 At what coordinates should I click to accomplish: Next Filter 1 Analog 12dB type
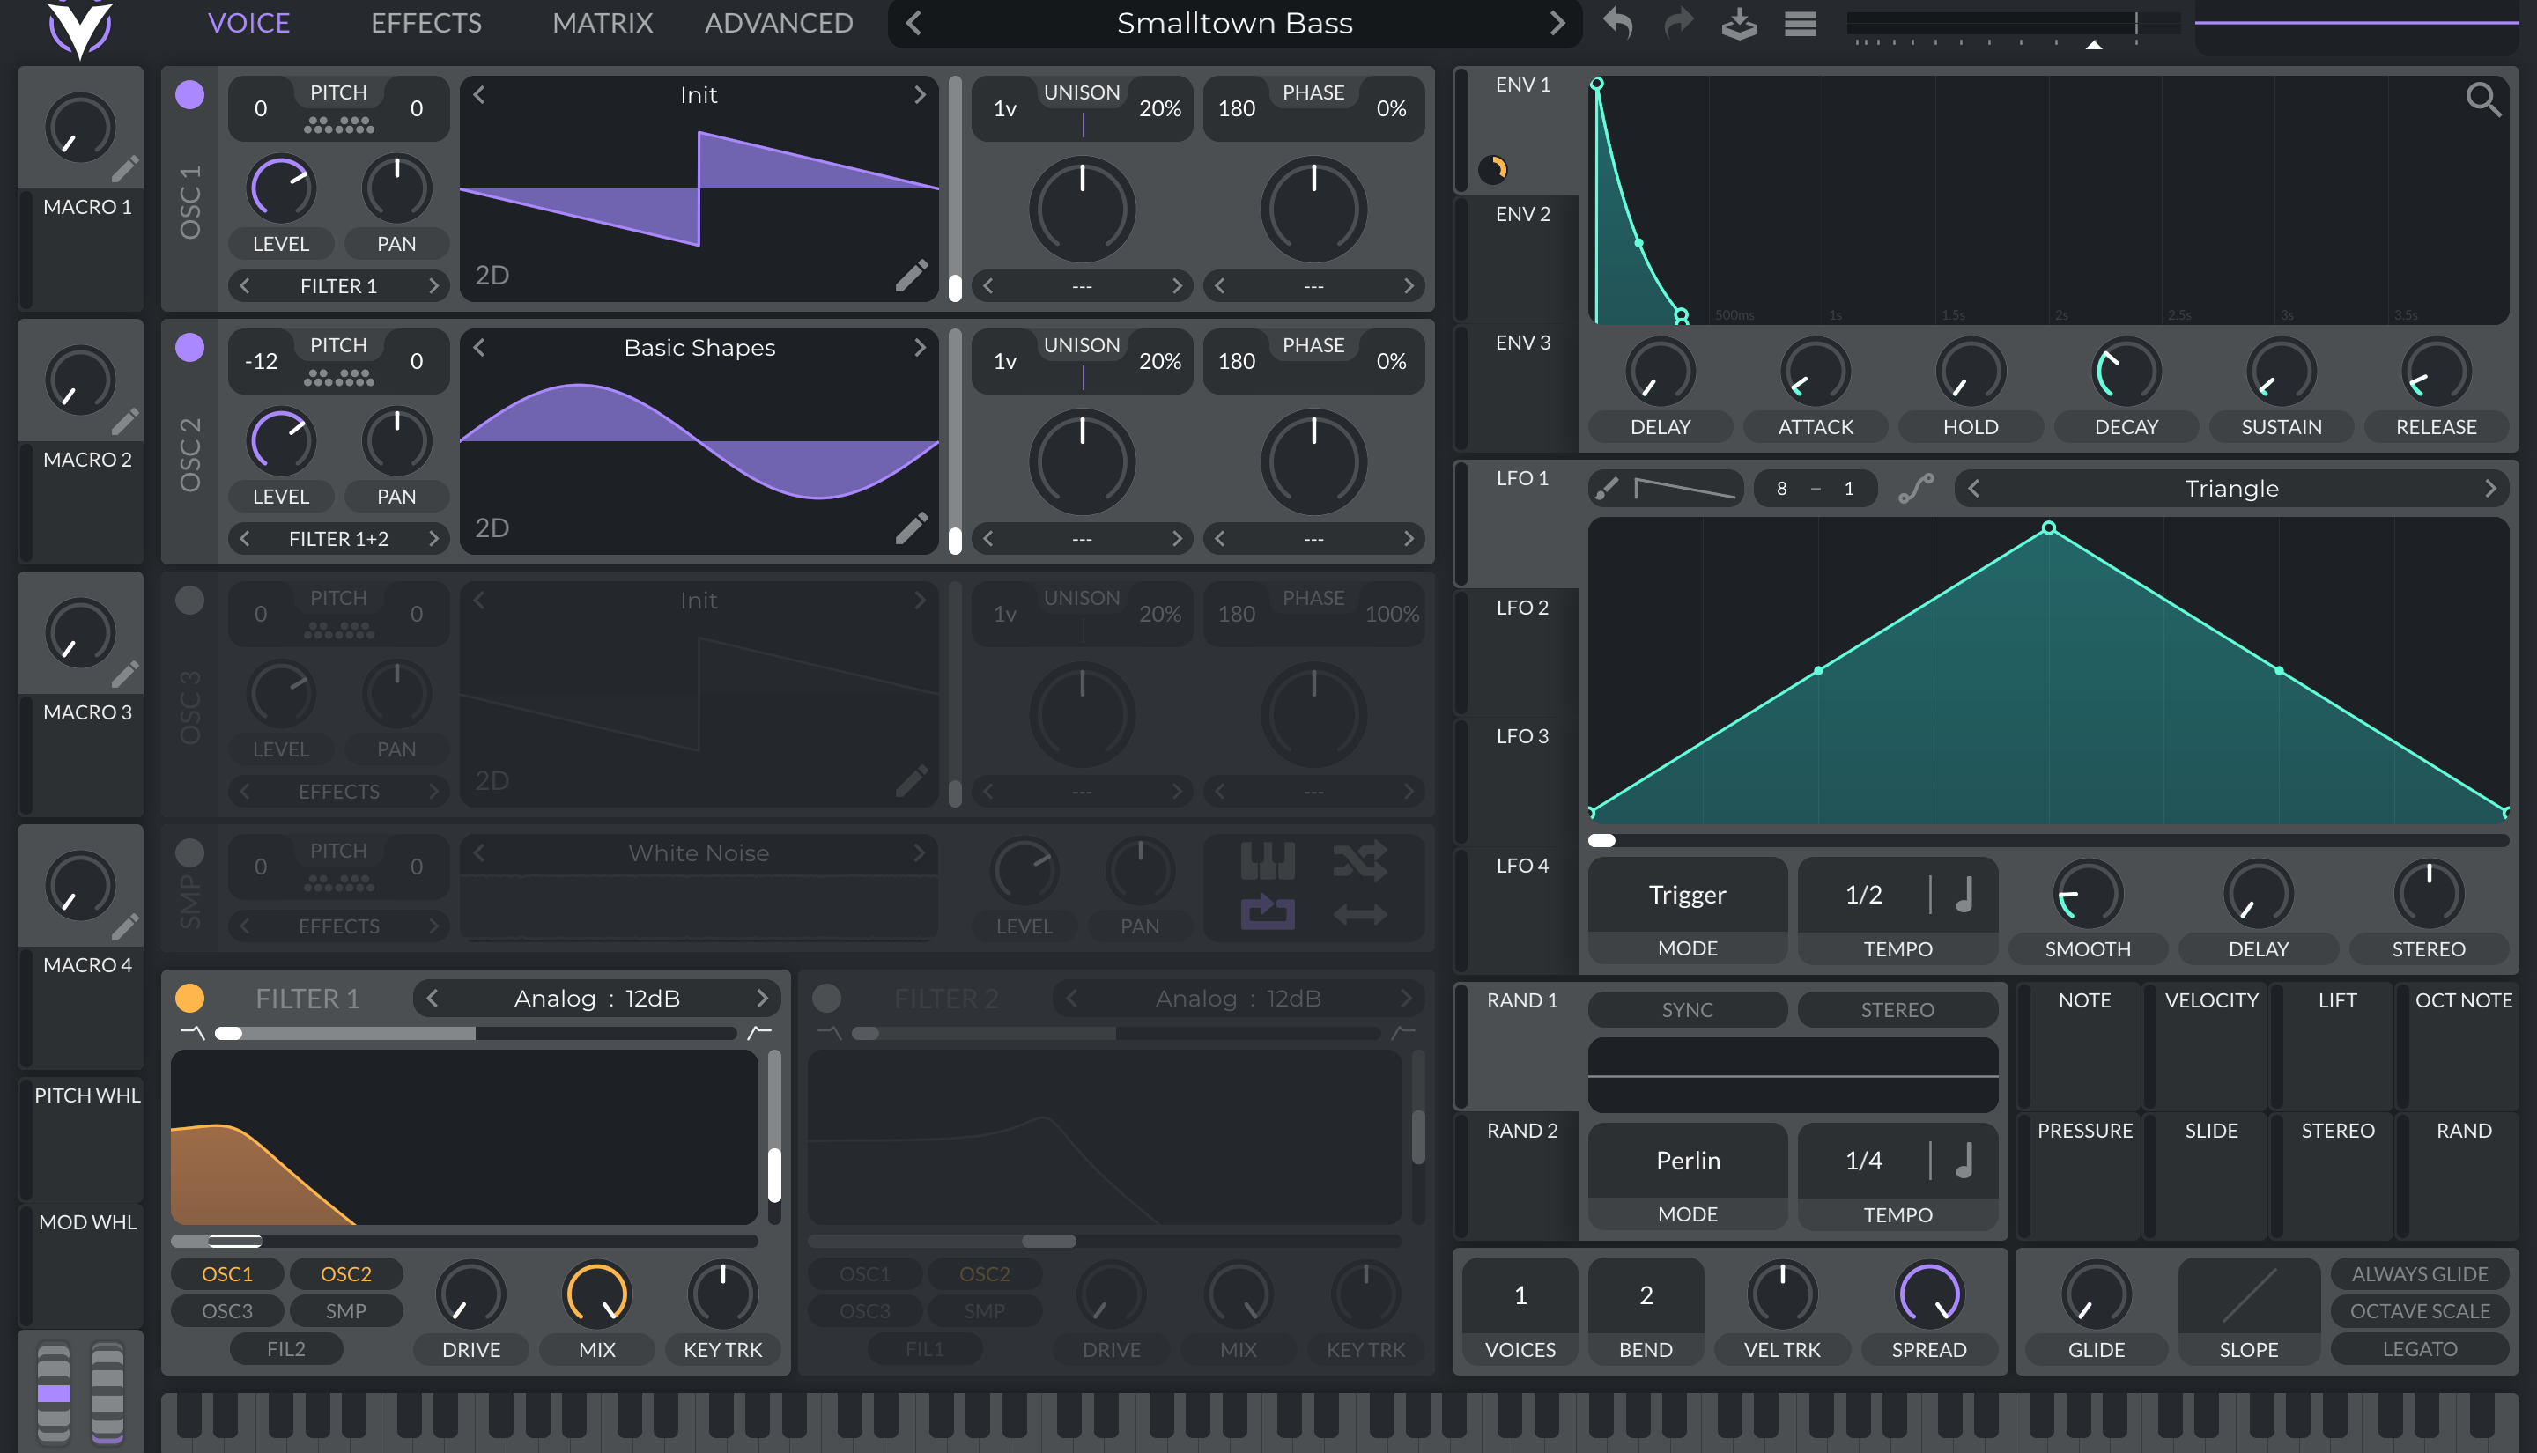[x=763, y=998]
